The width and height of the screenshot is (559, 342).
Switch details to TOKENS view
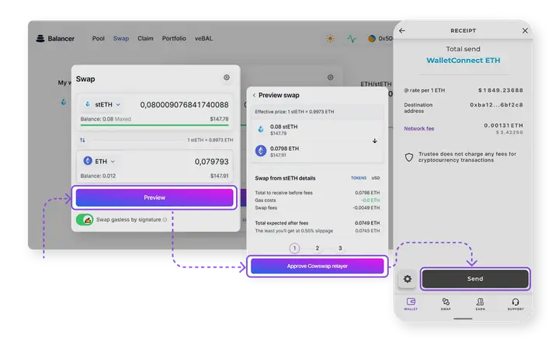click(x=358, y=178)
